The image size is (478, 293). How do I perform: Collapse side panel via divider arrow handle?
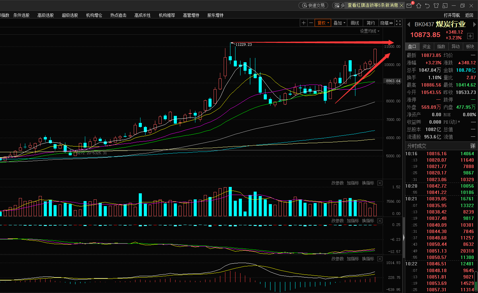404,238
